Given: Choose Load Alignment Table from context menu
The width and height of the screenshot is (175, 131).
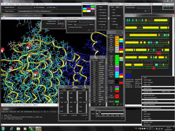Looking at the screenshot, I should pyautogui.click(x=158, y=101).
